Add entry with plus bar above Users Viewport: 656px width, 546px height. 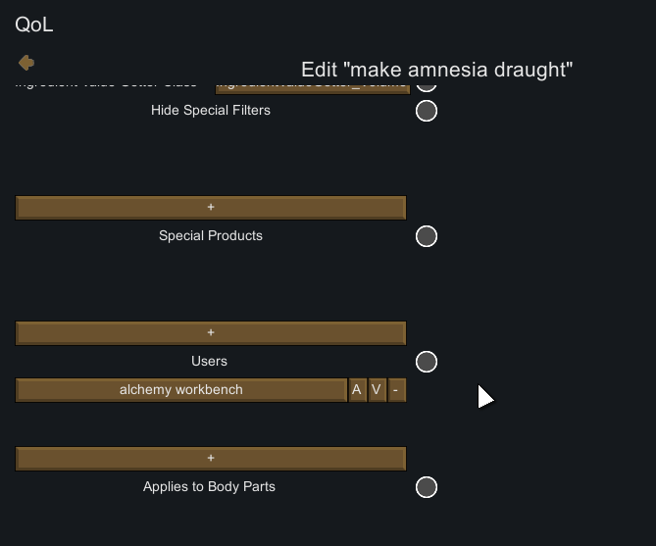(x=211, y=333)
